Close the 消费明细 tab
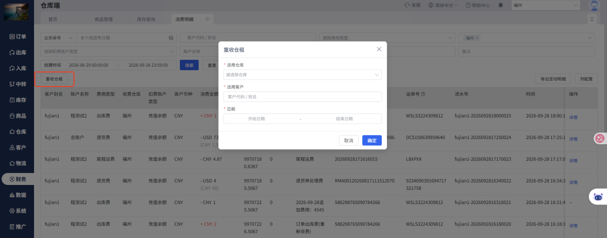607x238 pixels. (x=207, y=19)
